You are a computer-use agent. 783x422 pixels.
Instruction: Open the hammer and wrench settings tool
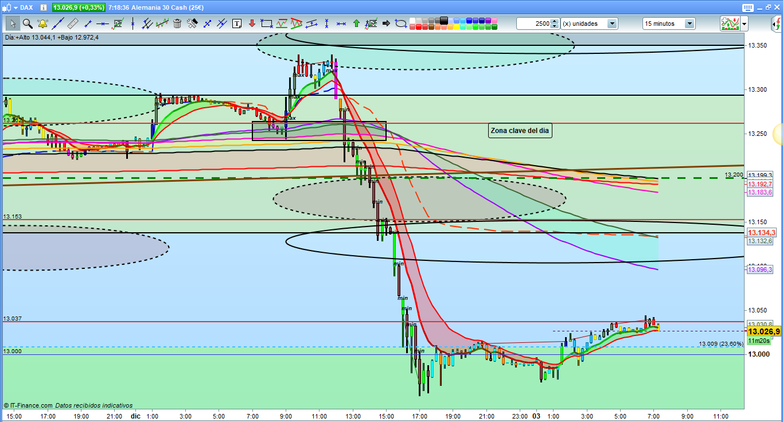192,24
